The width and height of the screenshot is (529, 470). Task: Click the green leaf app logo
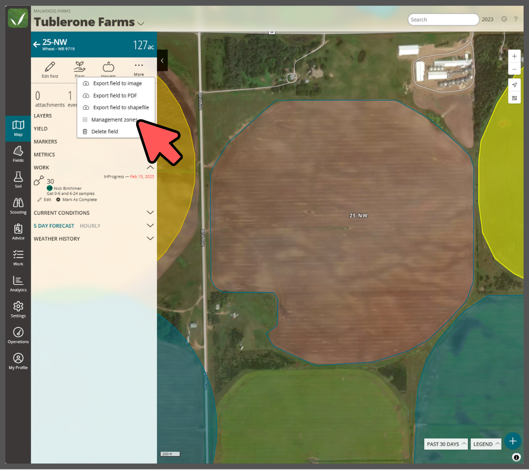point(18,18)
